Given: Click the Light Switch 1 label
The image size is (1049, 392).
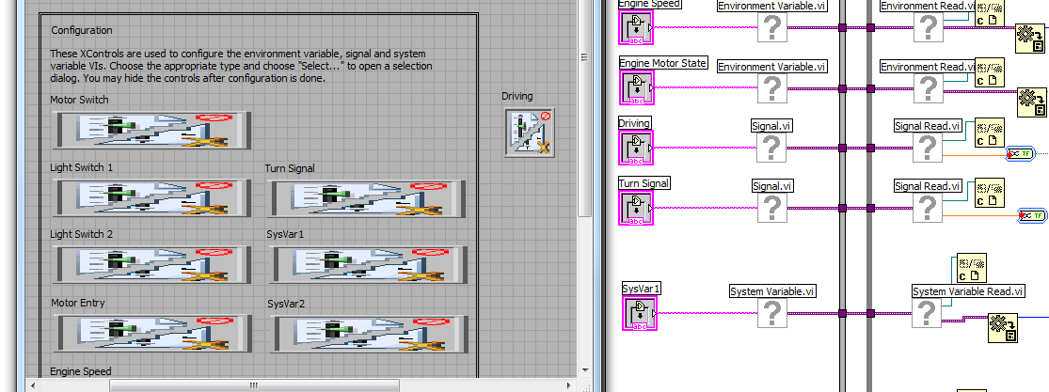Looking at the screenshot, I should 81,167.
